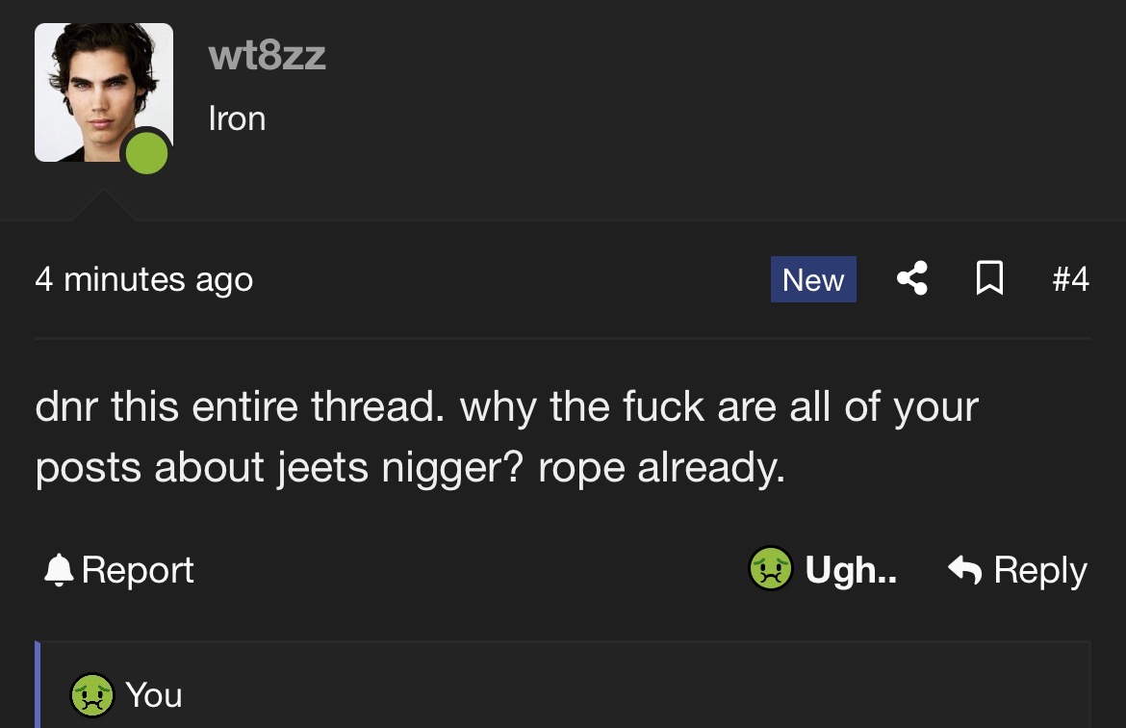Click the arrow pointer below avatar

point(103,205)
